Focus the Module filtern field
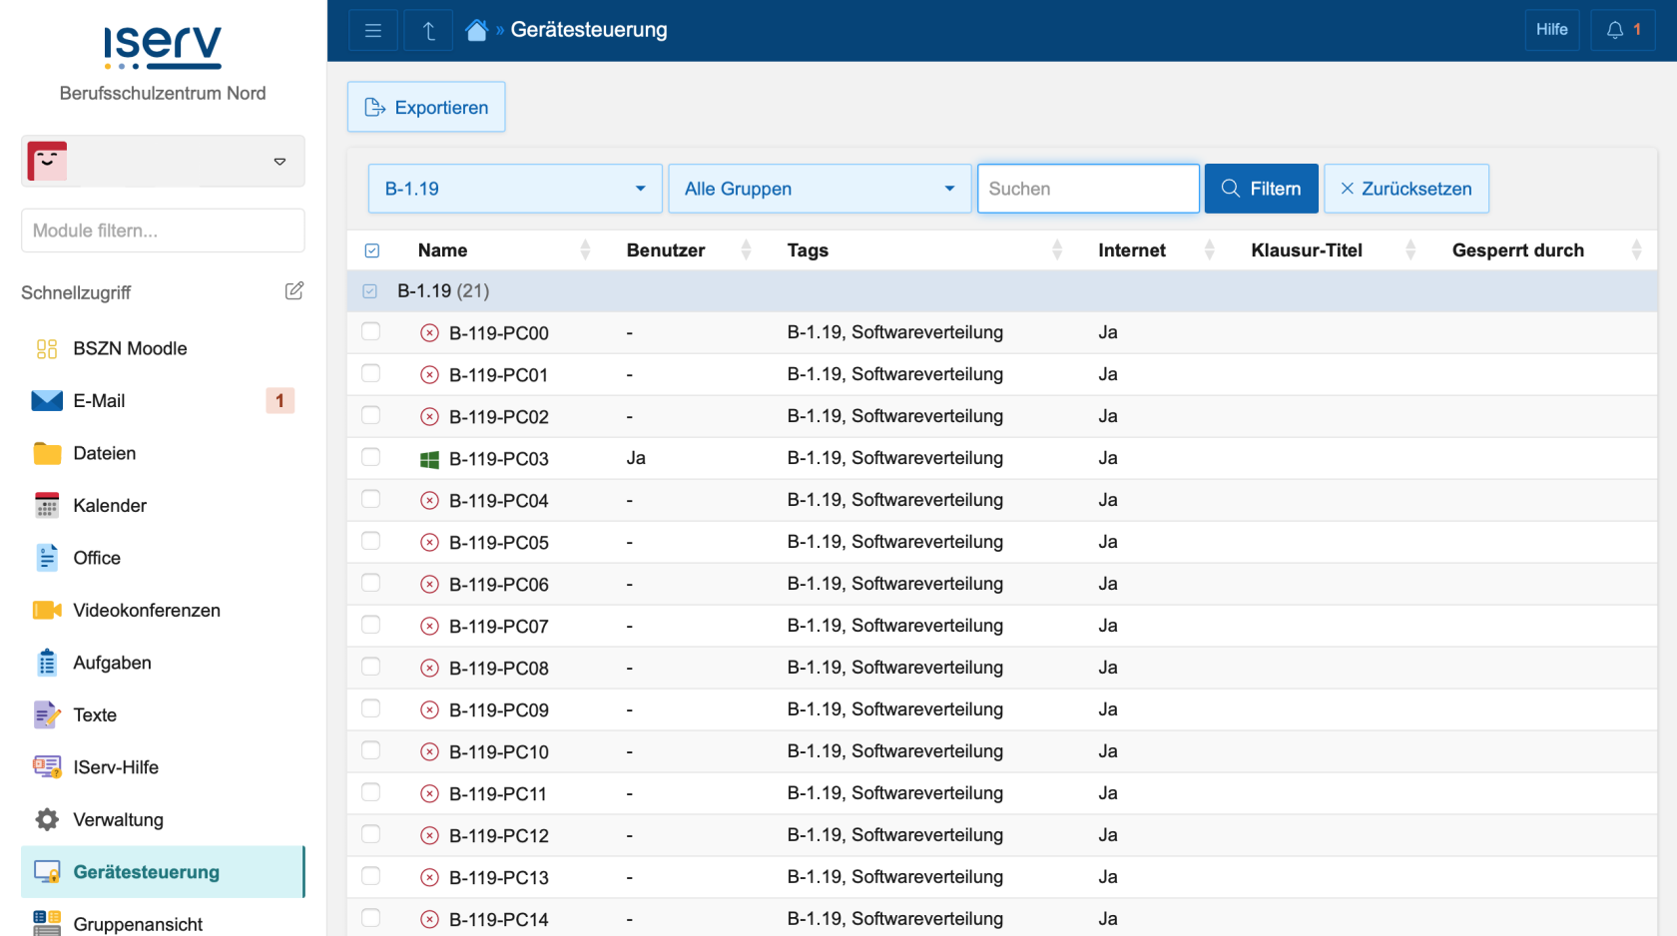The width and height of the screenshot is (1677, 936). click(163, 231)
